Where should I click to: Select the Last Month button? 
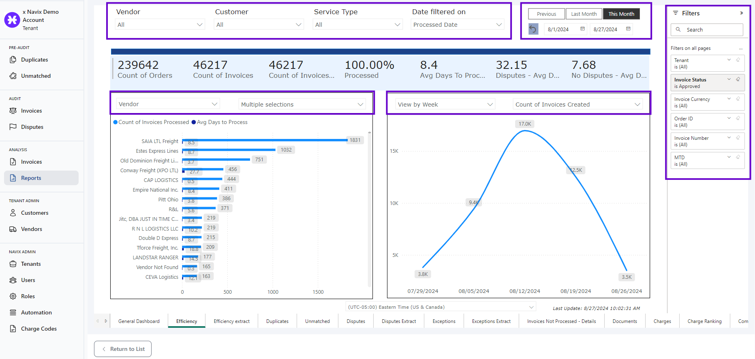click(x=584, y=14)
